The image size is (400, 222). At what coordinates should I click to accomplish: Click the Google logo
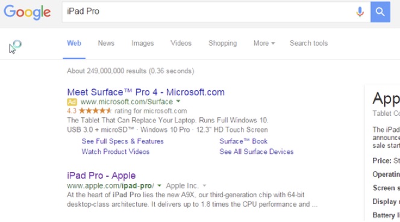click(x=27, y=12)
